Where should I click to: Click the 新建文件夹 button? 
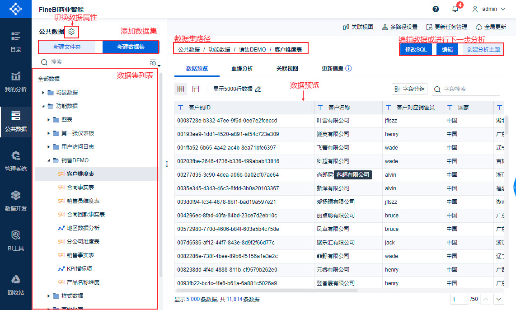(x=67, y=47)
